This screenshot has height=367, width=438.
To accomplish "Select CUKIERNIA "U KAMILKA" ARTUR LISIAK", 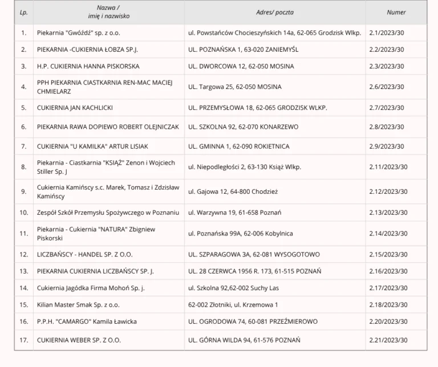I will (94, 146).
